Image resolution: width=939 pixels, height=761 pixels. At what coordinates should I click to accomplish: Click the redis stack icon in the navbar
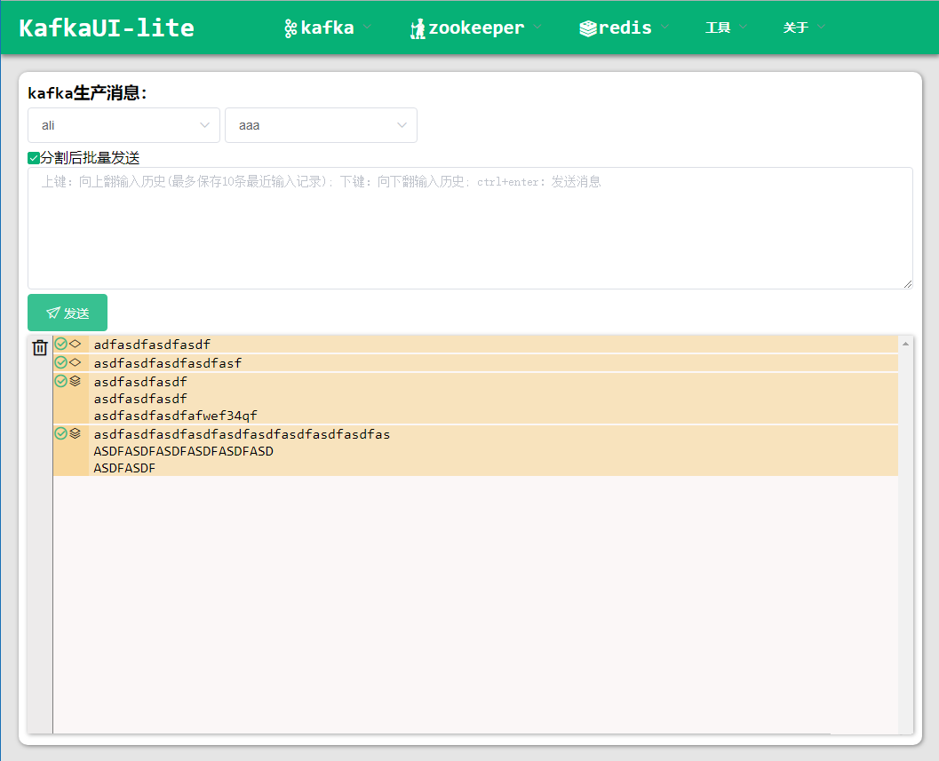coord(587,28)
